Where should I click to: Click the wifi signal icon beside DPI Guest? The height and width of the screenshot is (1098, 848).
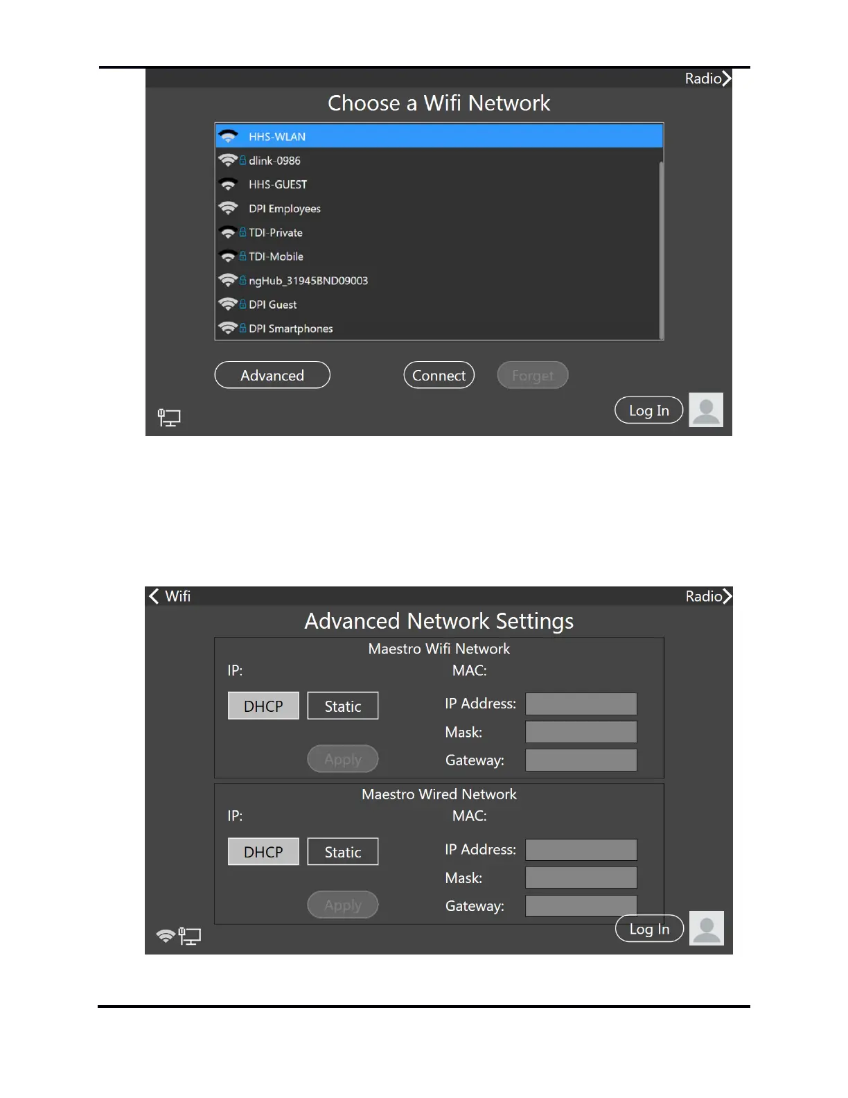[228, 304]
